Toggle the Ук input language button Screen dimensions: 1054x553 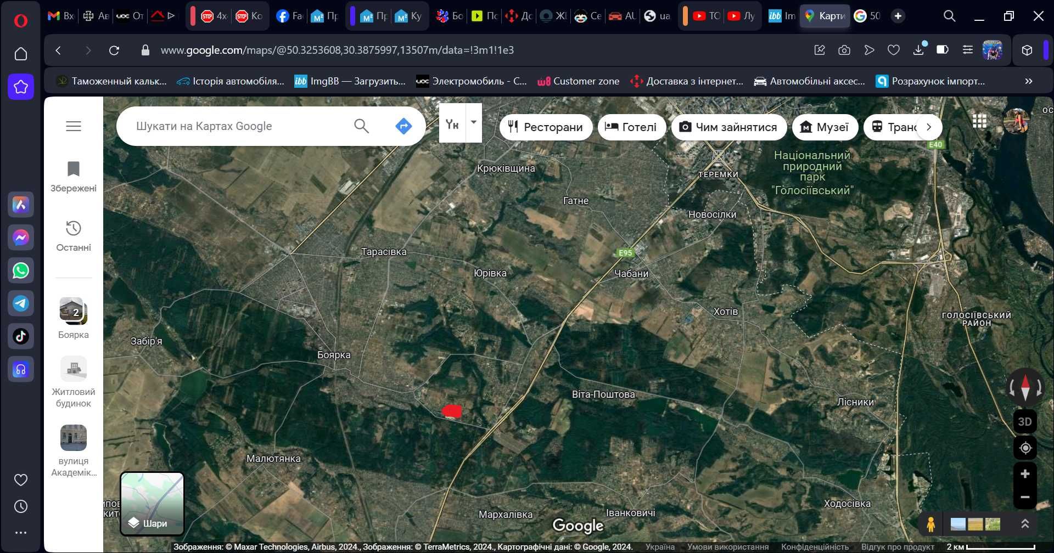point(452,123)
